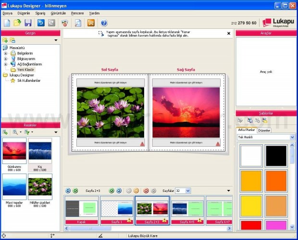Click the zoom thumbnails icon in Resimler panel
Image resolution: width=298 pixels, height=240 pixels.
[15, 132]
